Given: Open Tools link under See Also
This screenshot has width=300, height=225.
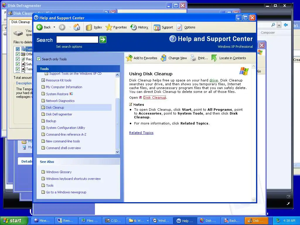Looking at the screenshot, I should (50, 185).
